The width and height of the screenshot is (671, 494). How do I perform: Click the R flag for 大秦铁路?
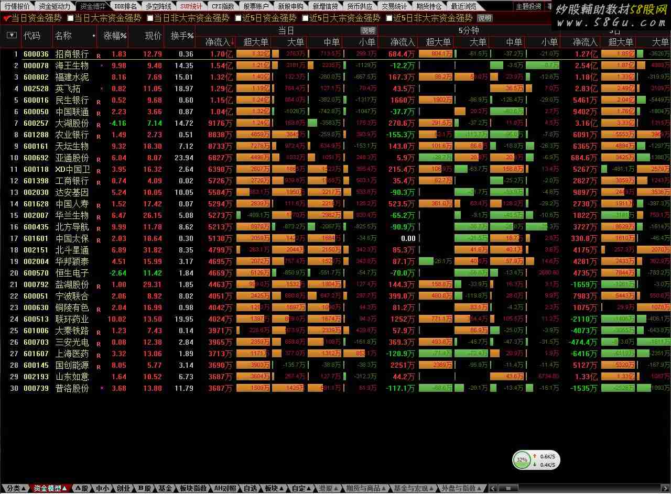click(99, 332)
